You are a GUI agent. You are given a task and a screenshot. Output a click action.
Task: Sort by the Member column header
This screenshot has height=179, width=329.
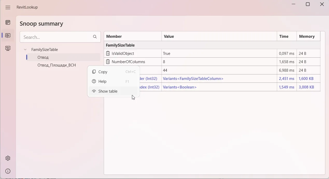click(x=133, y=36)
